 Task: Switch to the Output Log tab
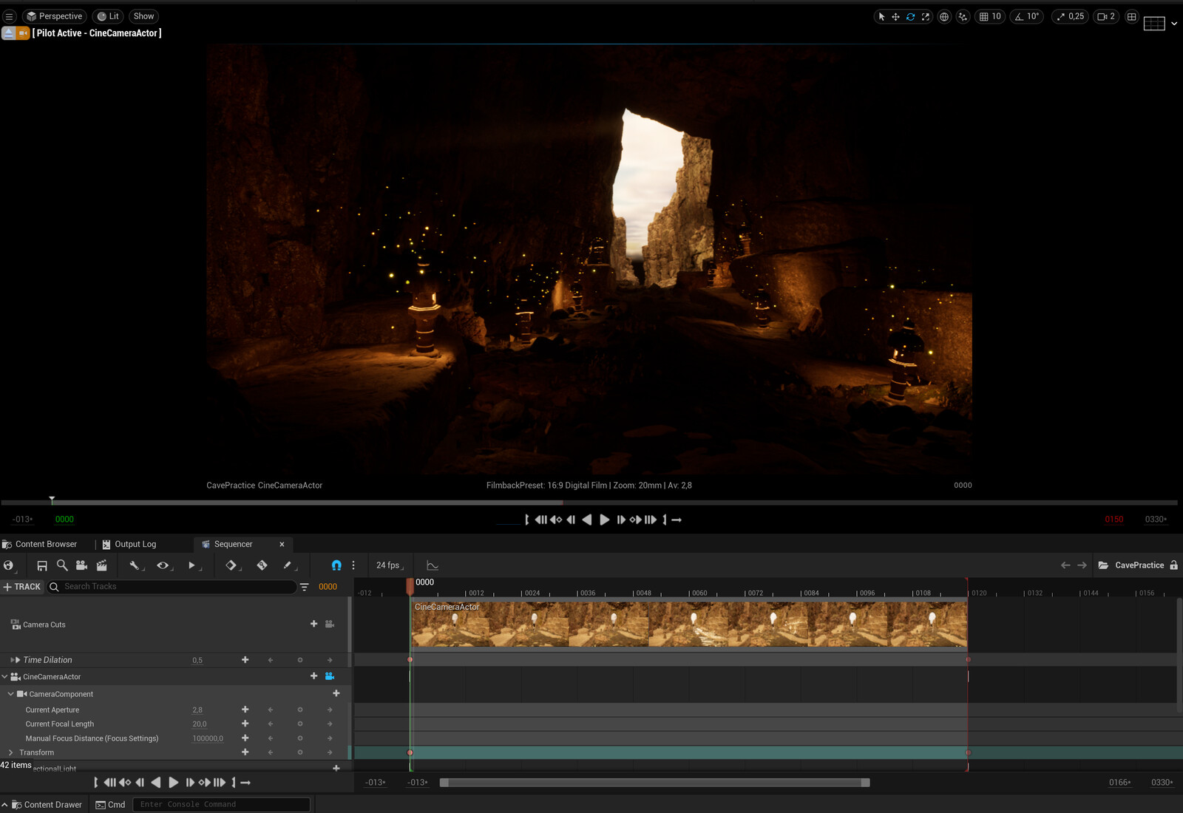tap(135, 544)
